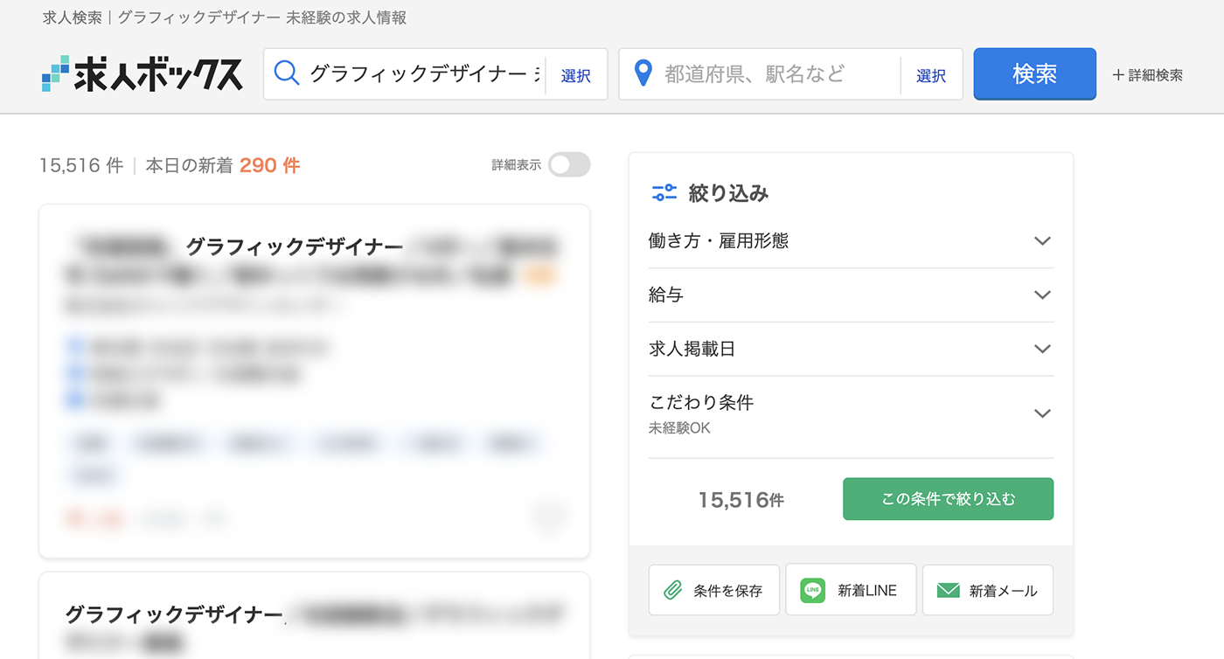Click the 新着LINE button
The image size is (1224, 659).
coord(851,590)
